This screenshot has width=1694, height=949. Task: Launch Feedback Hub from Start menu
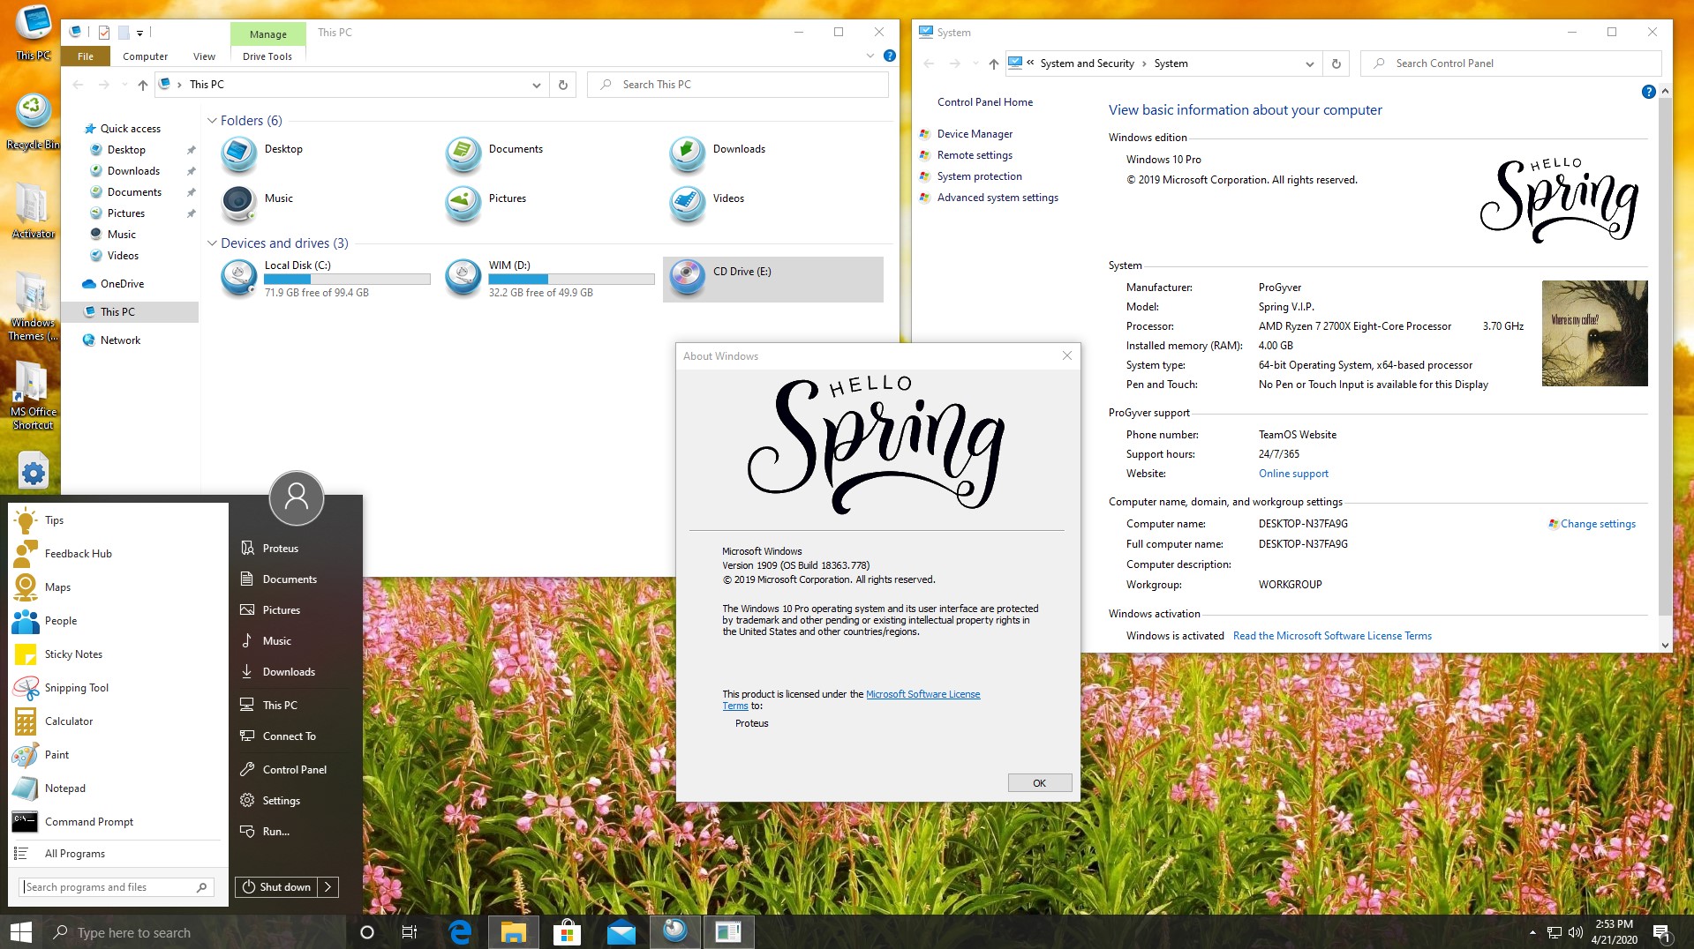tap(118, 554)
